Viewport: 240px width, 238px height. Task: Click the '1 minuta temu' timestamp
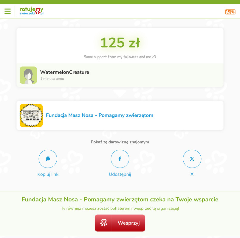point(52,79)
